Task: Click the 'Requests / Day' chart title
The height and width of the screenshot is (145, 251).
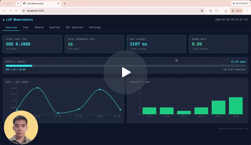Action: tap(140, 82)
